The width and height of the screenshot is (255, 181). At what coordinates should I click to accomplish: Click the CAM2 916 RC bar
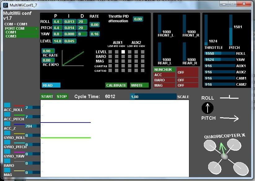click(220, 84)
